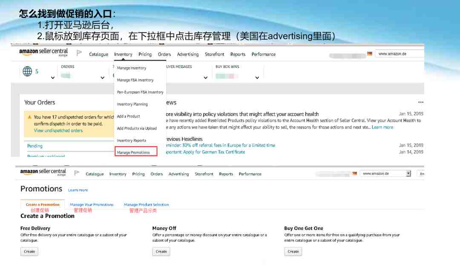Select Inventory Reports from dropdown
This screenshot has width=460, height=265.
click(132, 141)
